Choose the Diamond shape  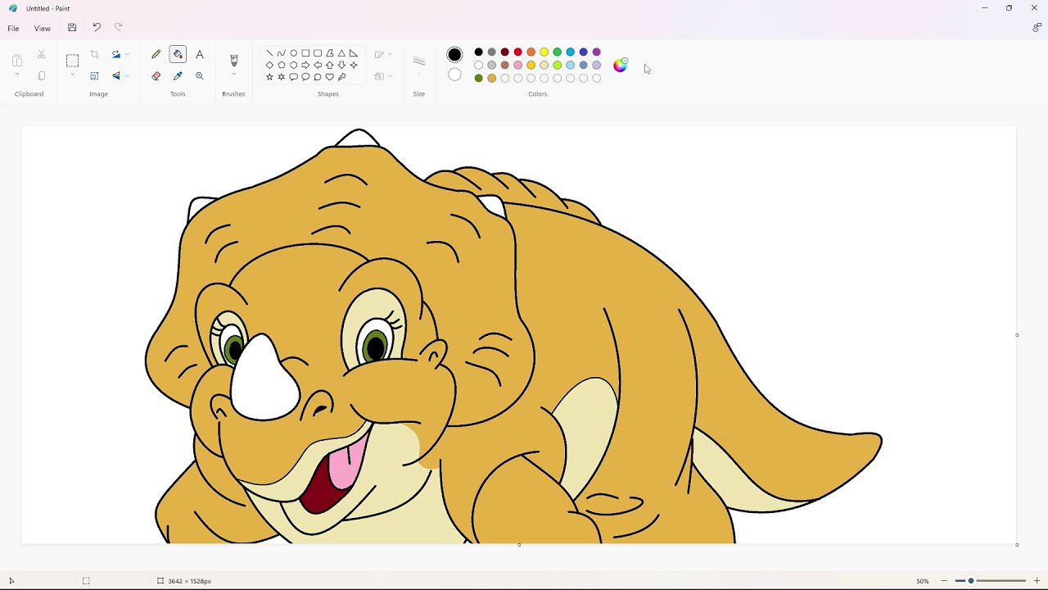coord(269,65)
